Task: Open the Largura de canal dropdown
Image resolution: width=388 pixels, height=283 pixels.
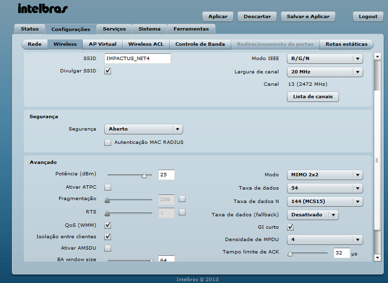Action: [x=325, y=72]
